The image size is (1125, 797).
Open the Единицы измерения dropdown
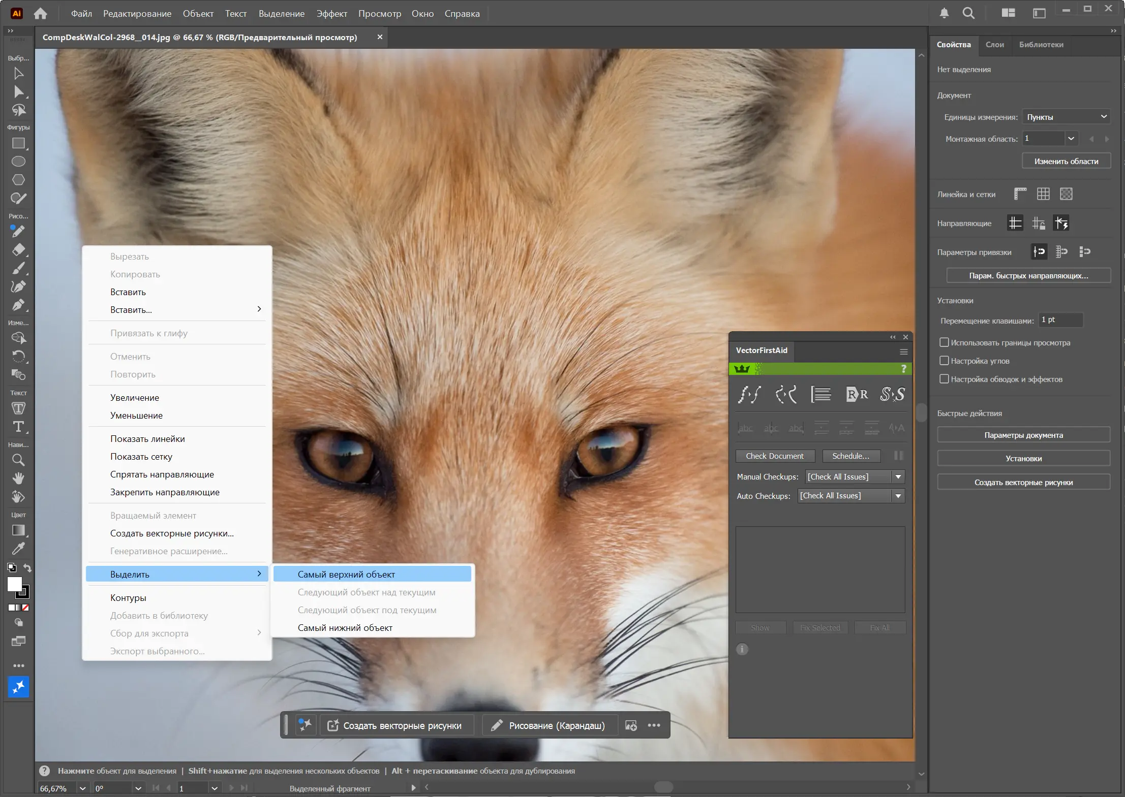[x=1066, y=117]
